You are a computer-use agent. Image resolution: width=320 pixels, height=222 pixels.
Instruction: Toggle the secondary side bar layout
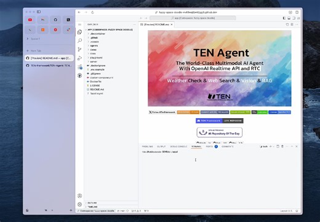point(294,18)
